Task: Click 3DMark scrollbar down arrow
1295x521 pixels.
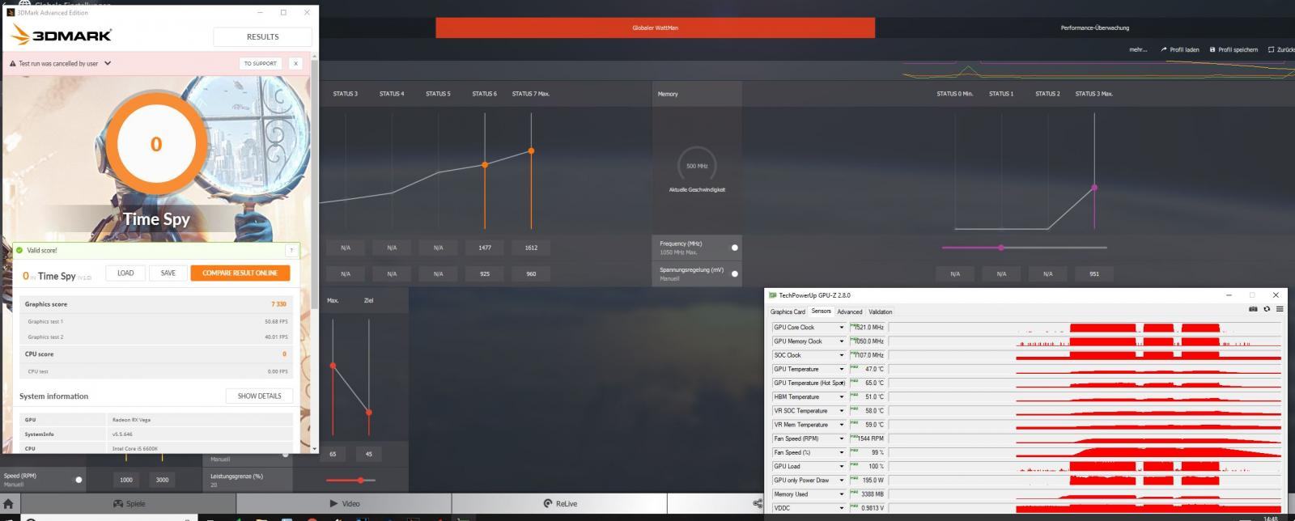Action: 315,447
